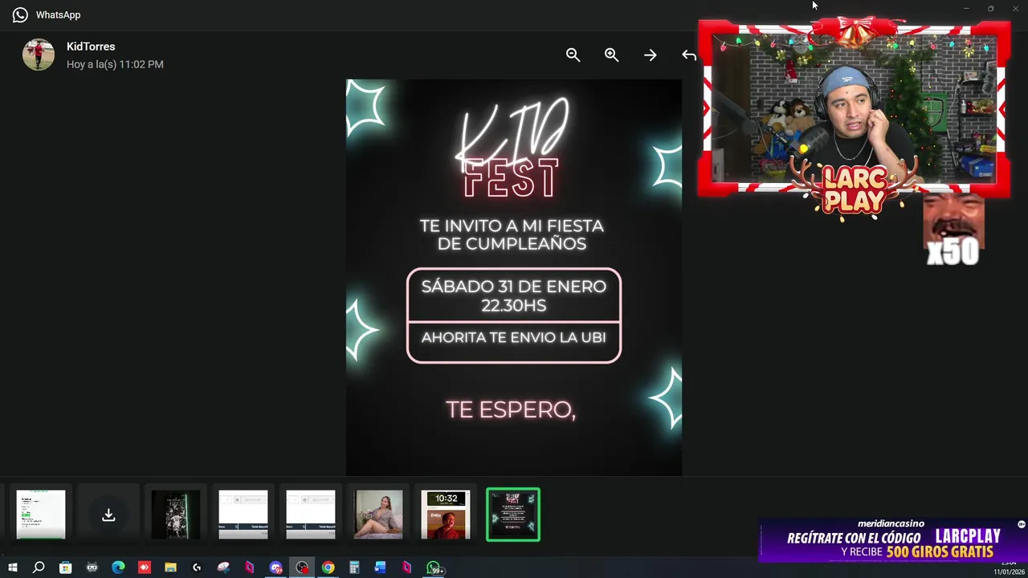The image size is (1028, 578).
Task: Select the white receipt document thumbnail
Action: tap(41, 515)
